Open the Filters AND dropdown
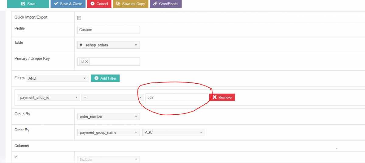Viewport: 365px width, 163px height. (57, 78)
